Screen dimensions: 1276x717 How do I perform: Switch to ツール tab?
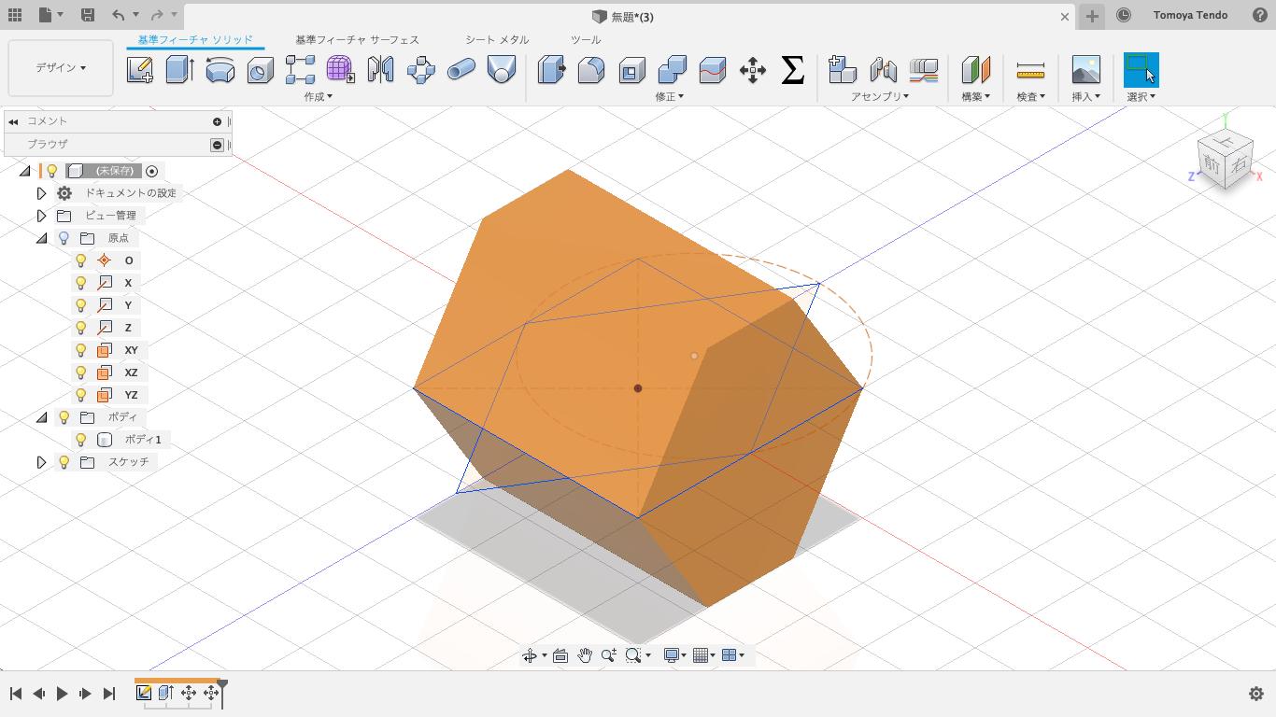[x=586, y=39]
